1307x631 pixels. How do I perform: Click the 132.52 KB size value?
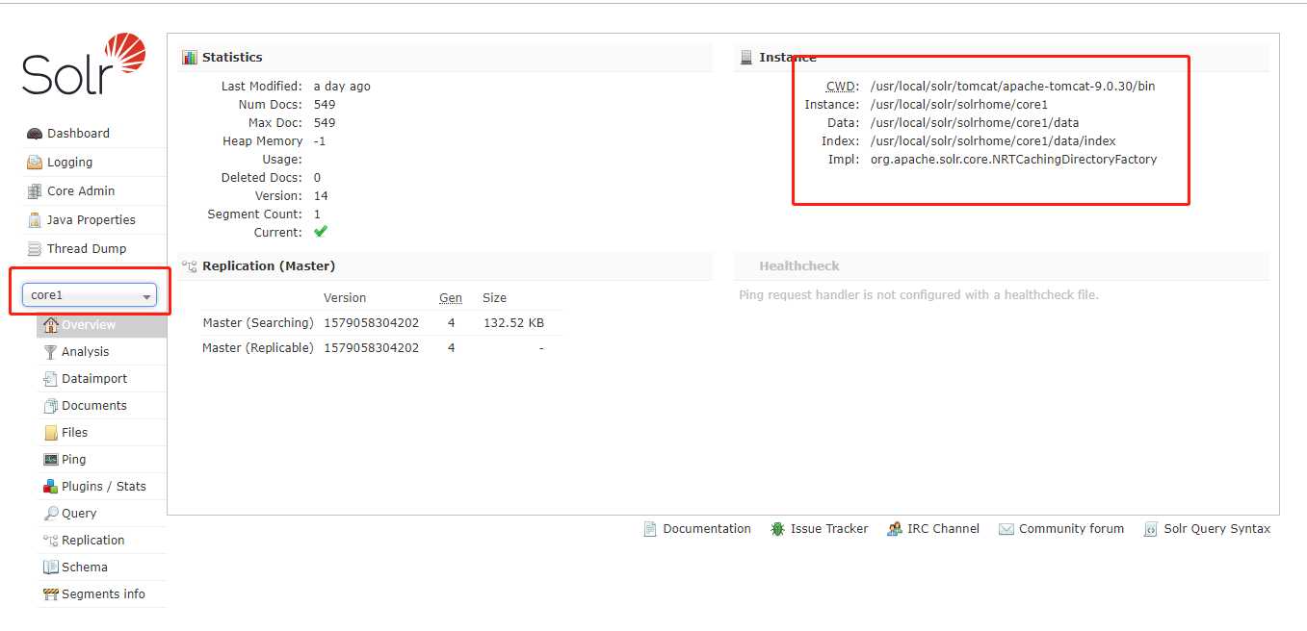click(x=513, y=323)
